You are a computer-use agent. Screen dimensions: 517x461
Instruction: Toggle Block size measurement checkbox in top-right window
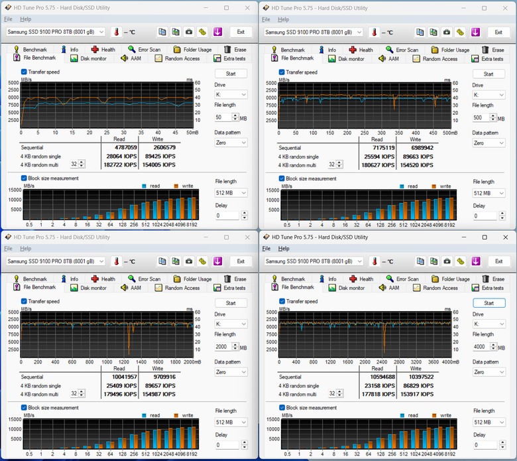click(282, 178)
